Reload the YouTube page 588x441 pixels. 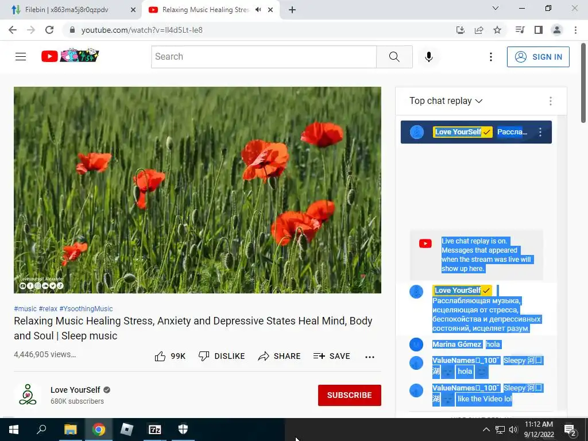pyautogui.click(x=49, y=30)
